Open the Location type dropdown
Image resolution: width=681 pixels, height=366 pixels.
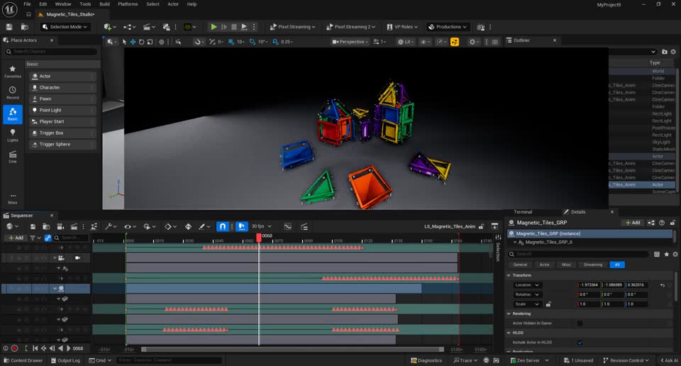(527, 285)
